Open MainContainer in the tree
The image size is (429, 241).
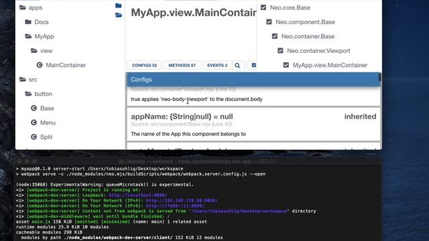[66, 65]
